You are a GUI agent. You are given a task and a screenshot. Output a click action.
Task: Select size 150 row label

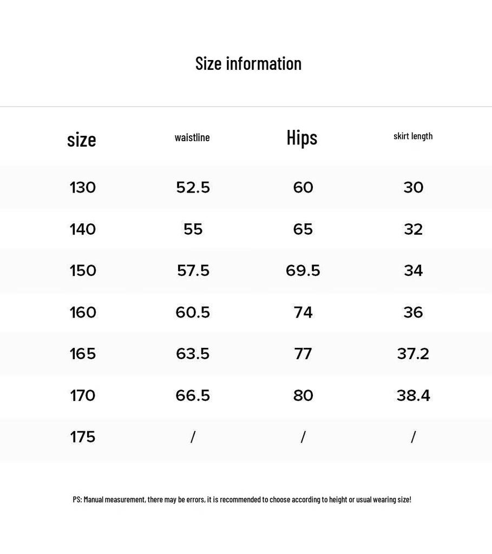83,271
